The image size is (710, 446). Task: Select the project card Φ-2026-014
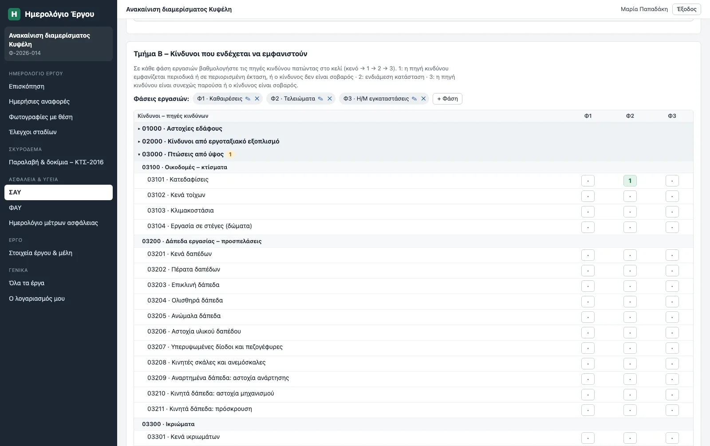coord(59,44)
